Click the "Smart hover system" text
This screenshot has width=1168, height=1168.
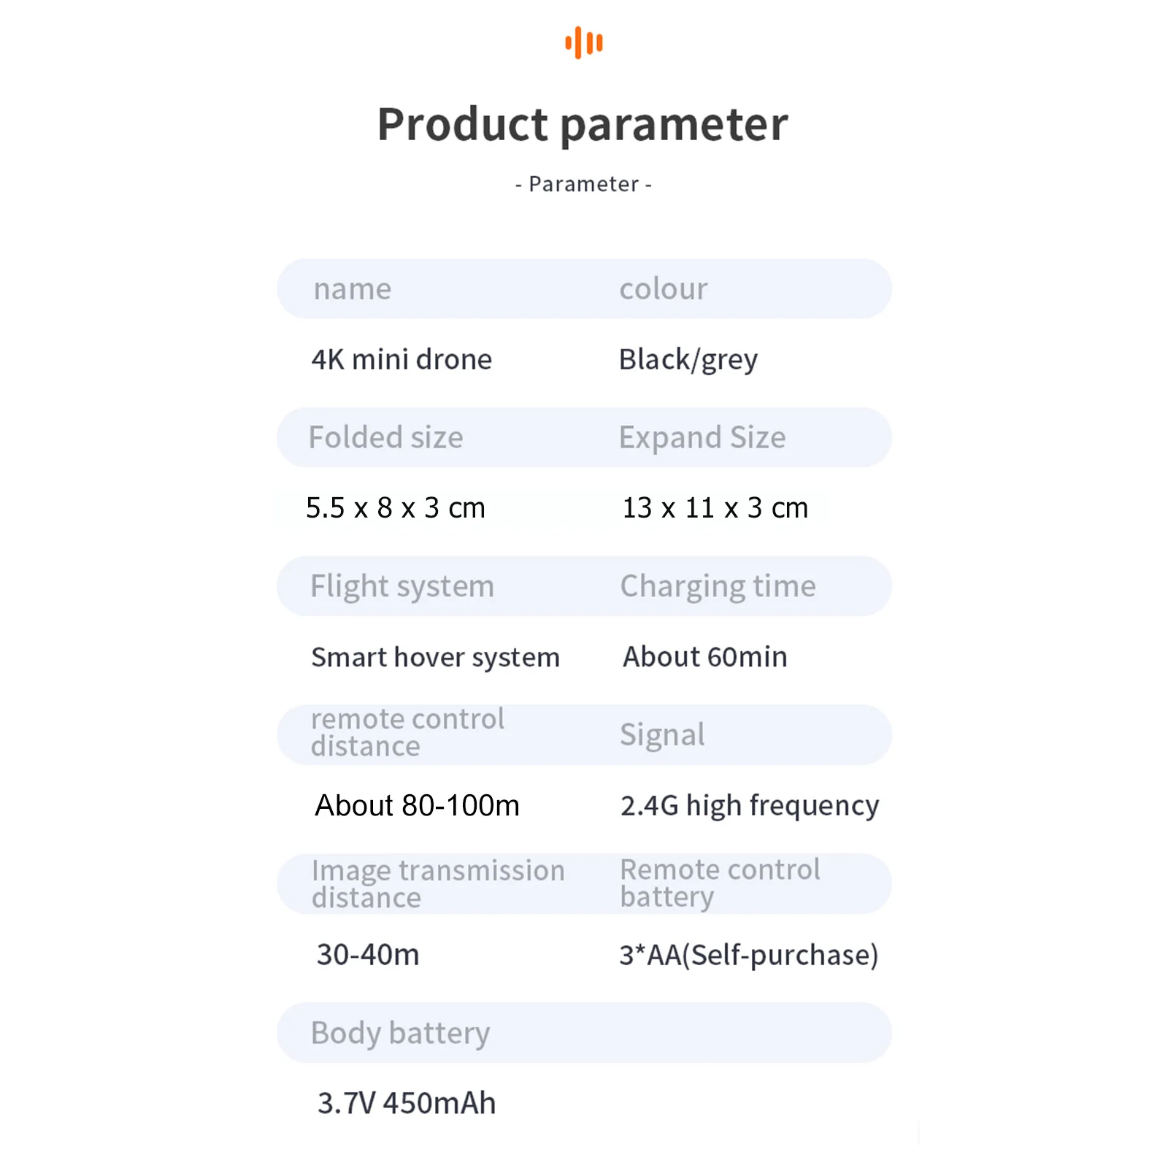pyautogui.click(x=435, y=657)
